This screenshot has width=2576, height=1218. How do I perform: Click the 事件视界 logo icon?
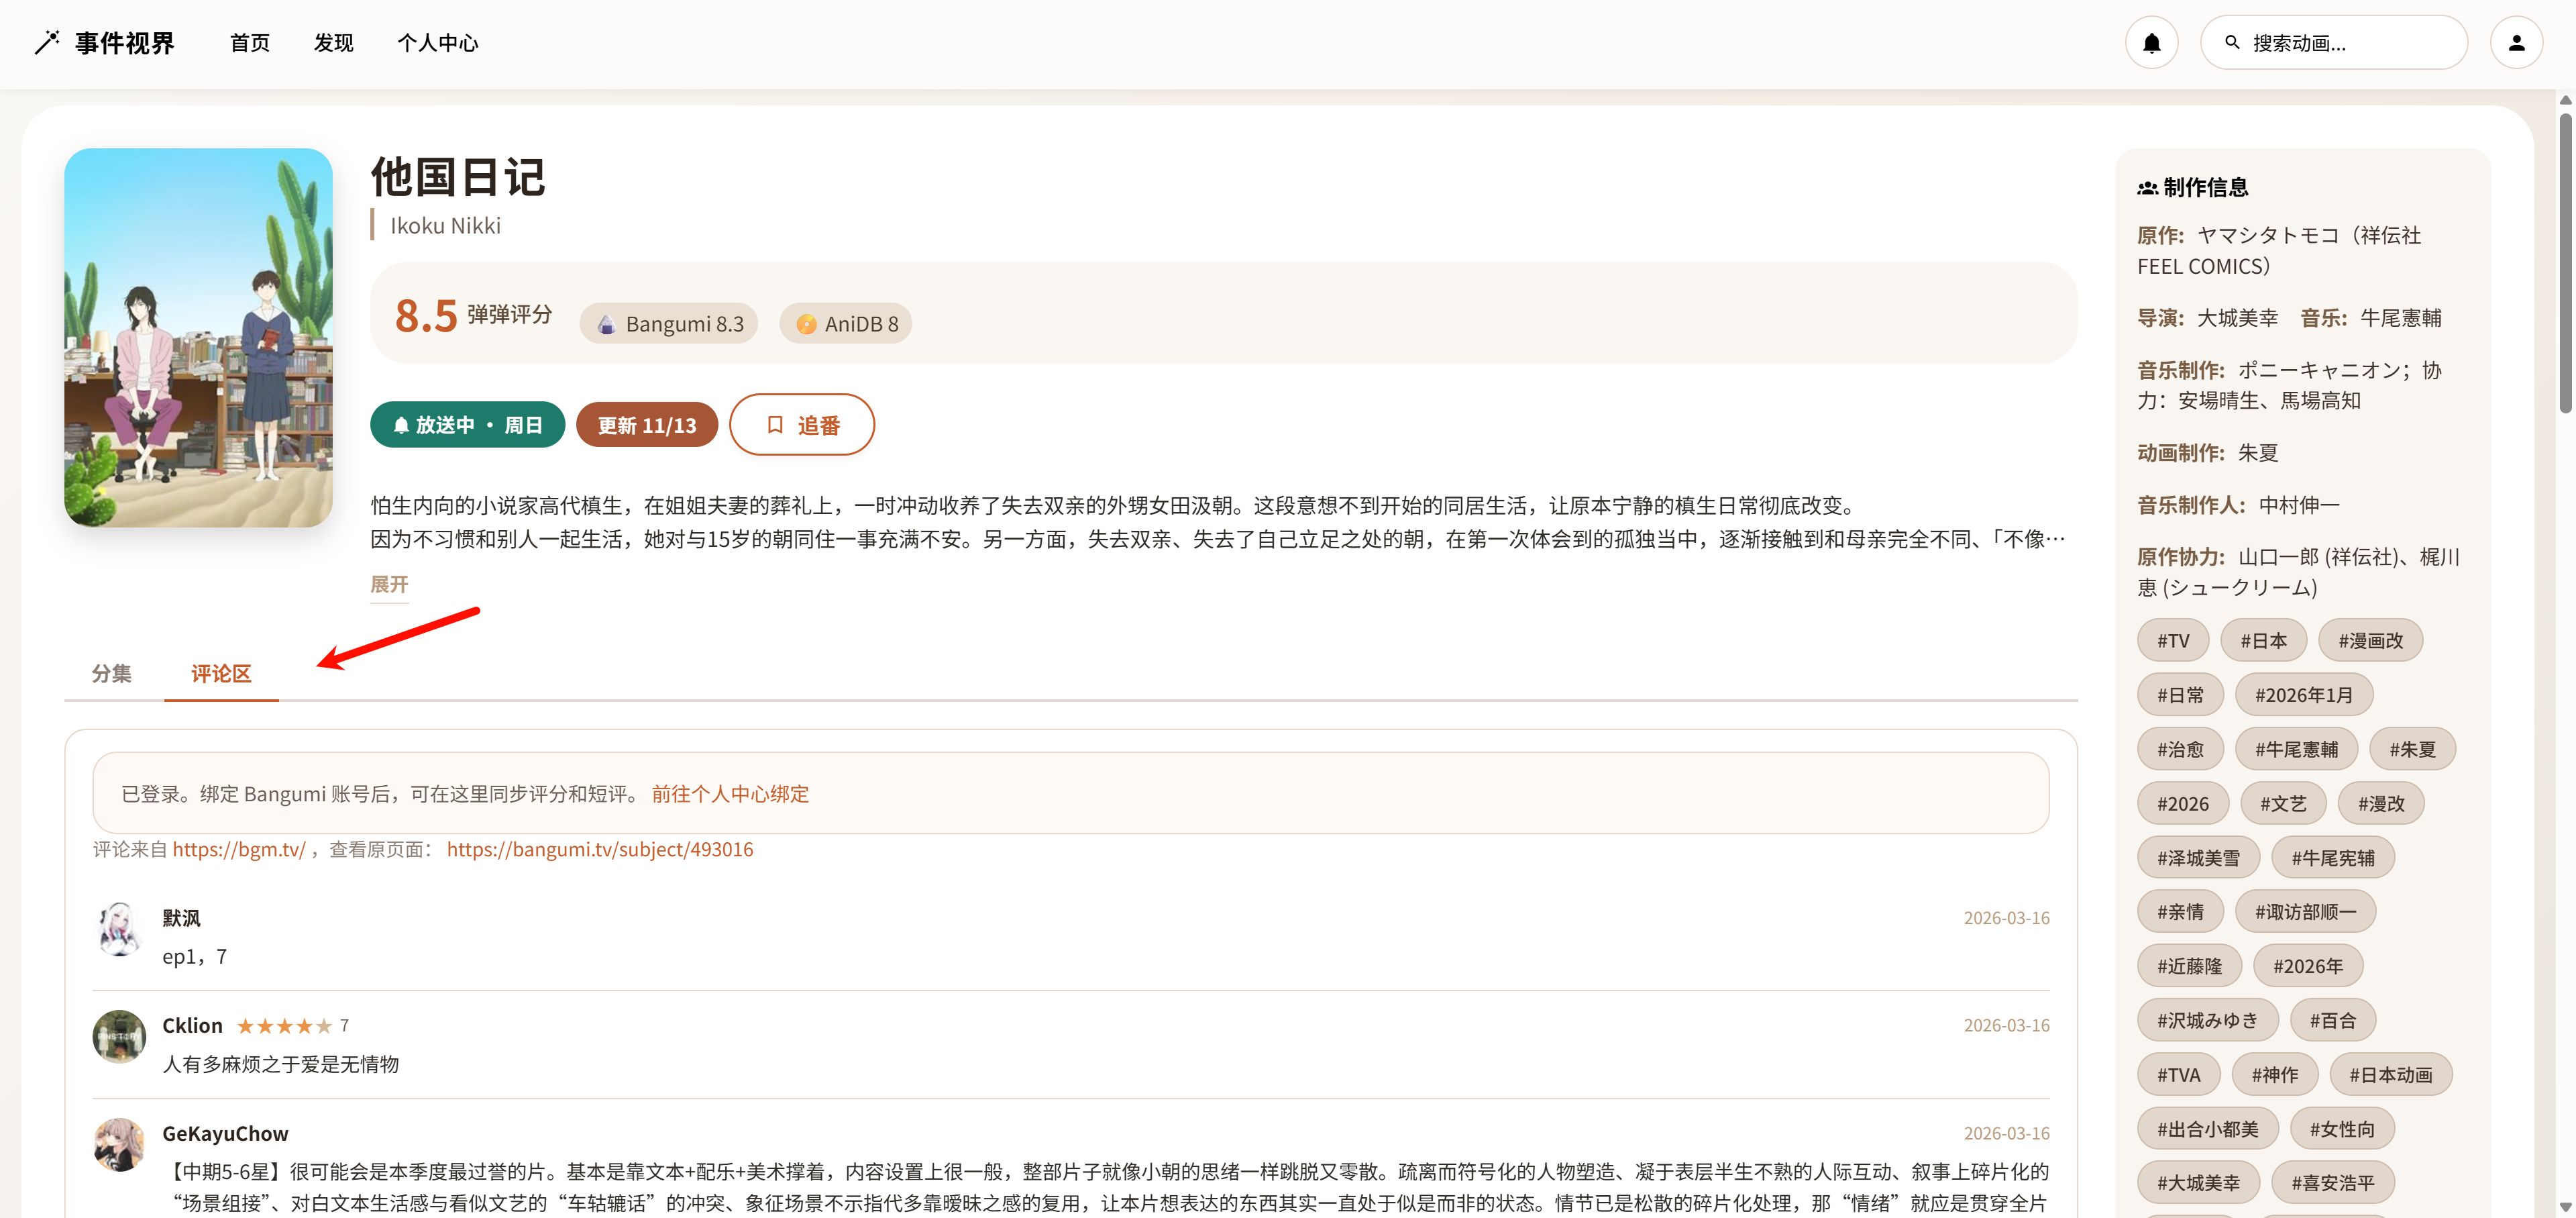point(46,42)
